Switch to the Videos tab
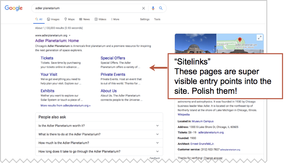The image size is (288, 163). coord(100,19)
